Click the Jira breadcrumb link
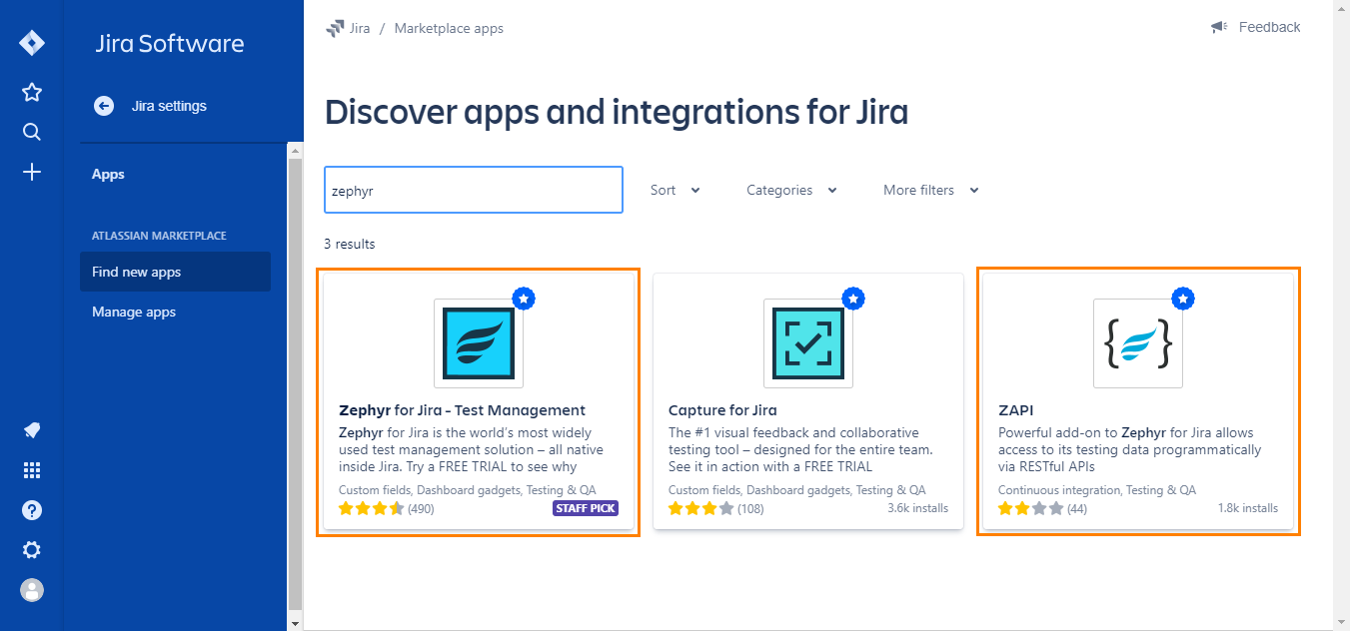Viewport: 1350px width, 631px height. pyautogui.click(x=360, y=28)
